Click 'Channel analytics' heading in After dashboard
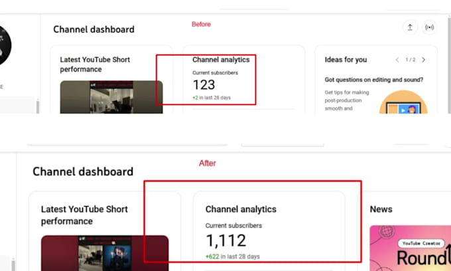The image size is (451, 271). [x=241, y=209]
